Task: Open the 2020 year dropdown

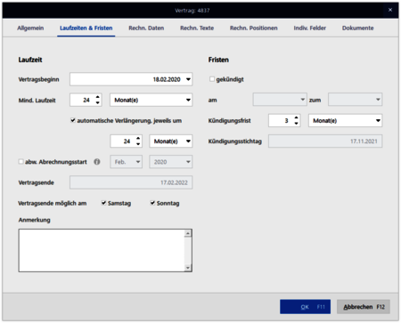Action: [x=171, y=162]
